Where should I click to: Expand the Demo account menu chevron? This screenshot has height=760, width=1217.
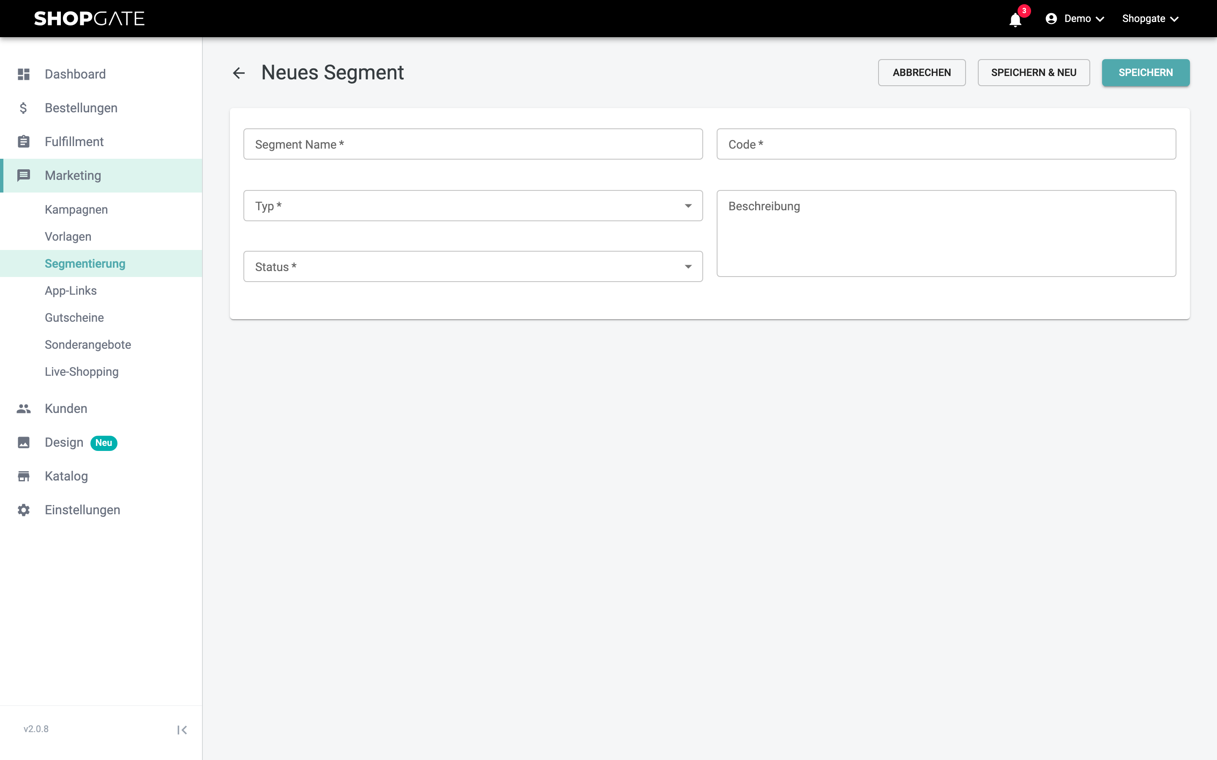(1100, 19)
